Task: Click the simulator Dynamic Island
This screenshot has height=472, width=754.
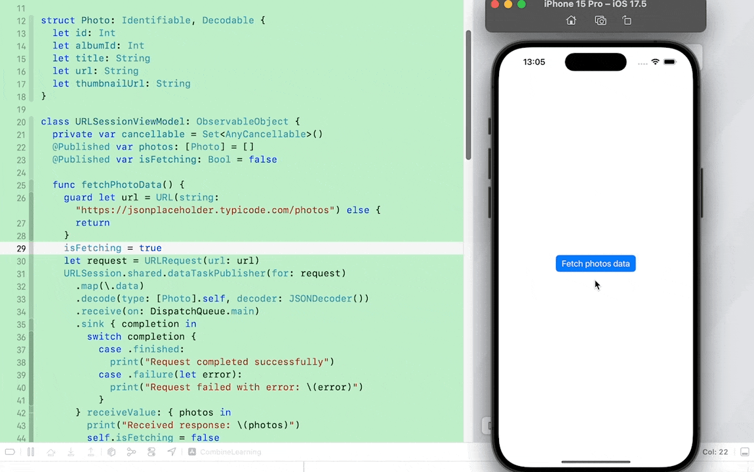Action: pos(595,62)
